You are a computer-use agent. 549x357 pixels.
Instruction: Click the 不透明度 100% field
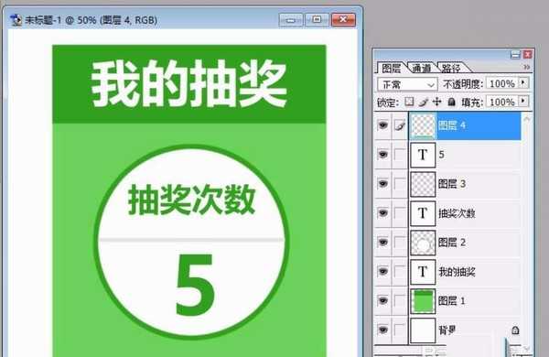coord(502,83)
